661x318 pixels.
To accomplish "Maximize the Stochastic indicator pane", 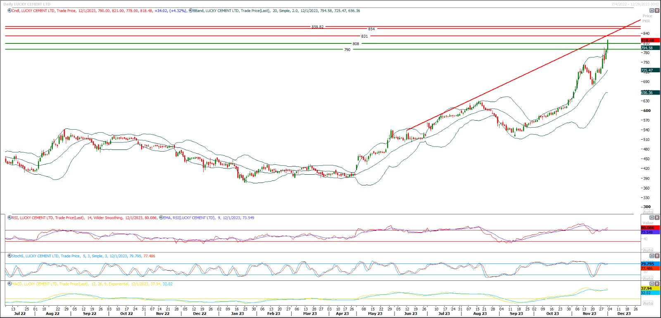I will coord(652,256).
